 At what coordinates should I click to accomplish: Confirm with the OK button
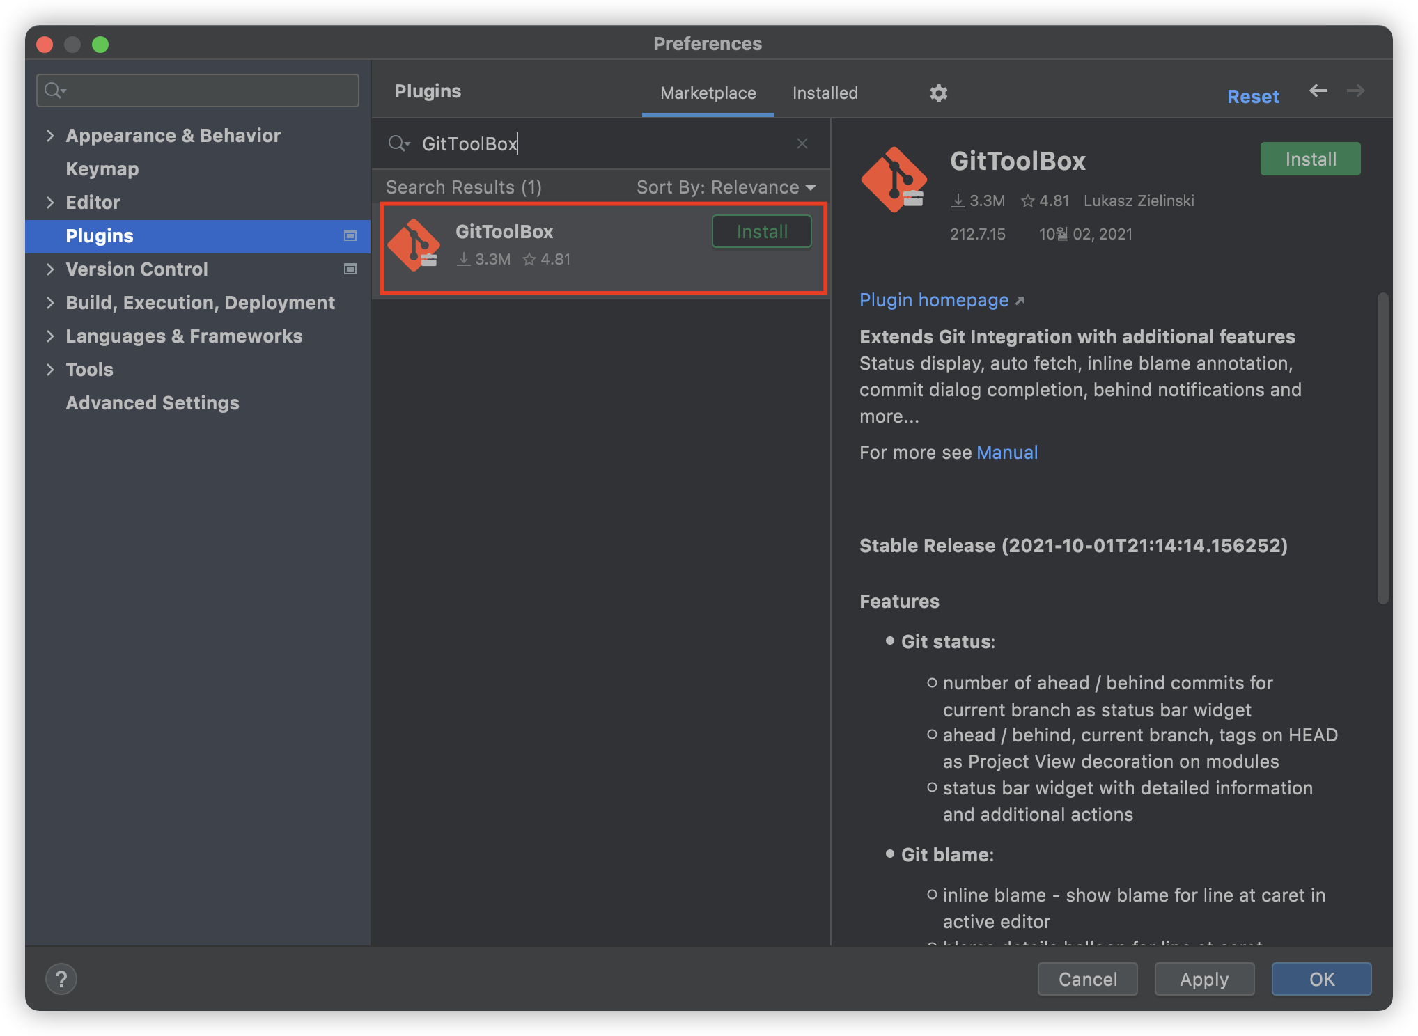tap(1321, 979)
